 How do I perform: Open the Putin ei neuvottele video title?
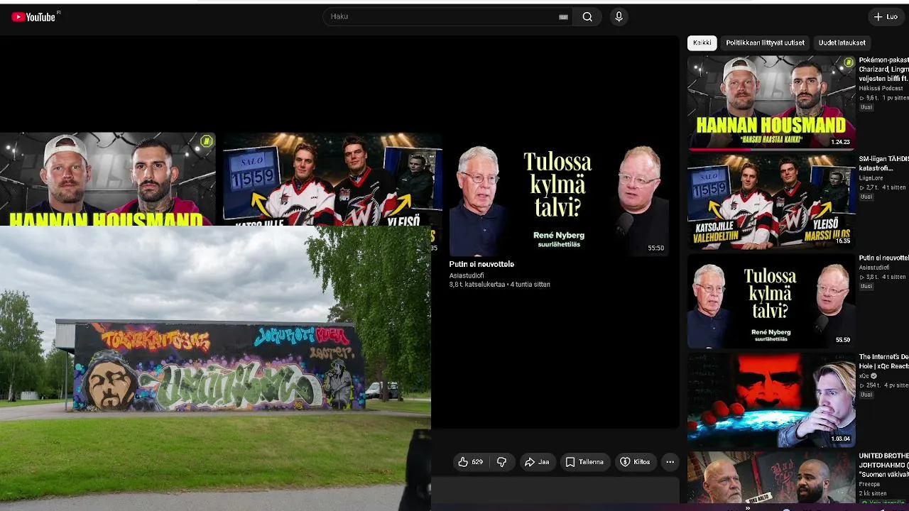tap(481, 264)
